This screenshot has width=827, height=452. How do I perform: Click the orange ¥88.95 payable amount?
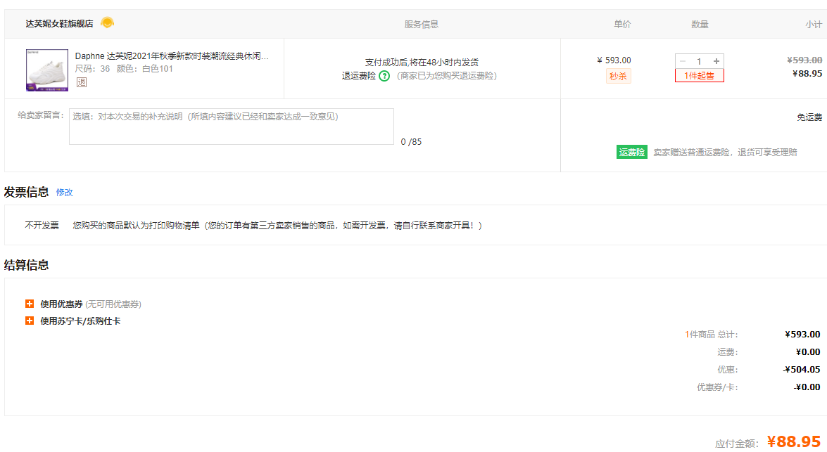[x=794, y=441]
